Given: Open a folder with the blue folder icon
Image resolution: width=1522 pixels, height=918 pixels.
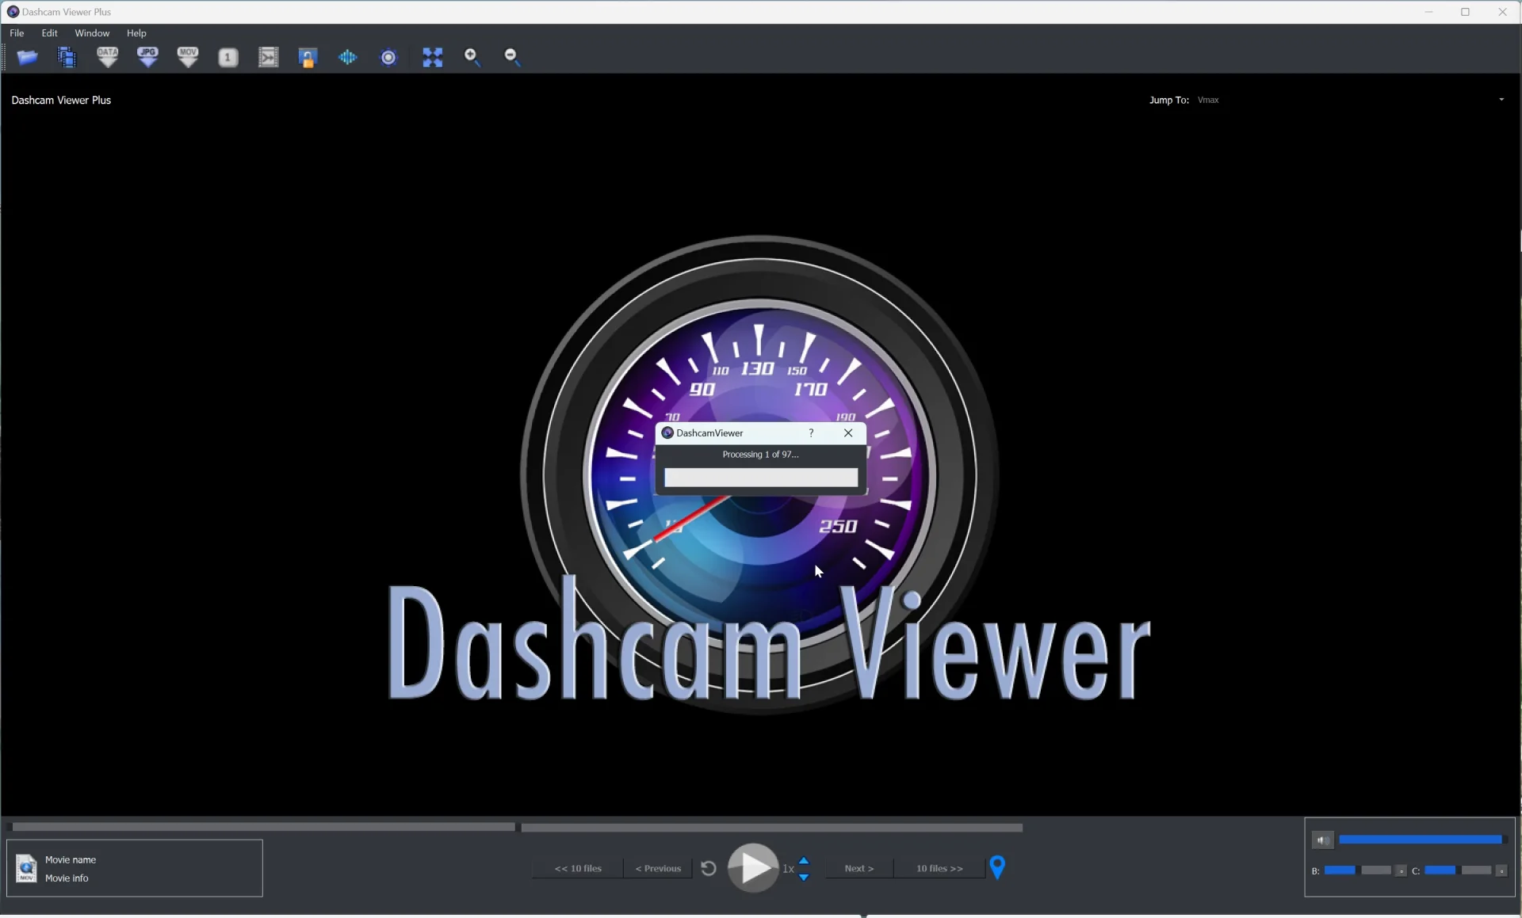Looking at the screenshot, I should [27, 57].
